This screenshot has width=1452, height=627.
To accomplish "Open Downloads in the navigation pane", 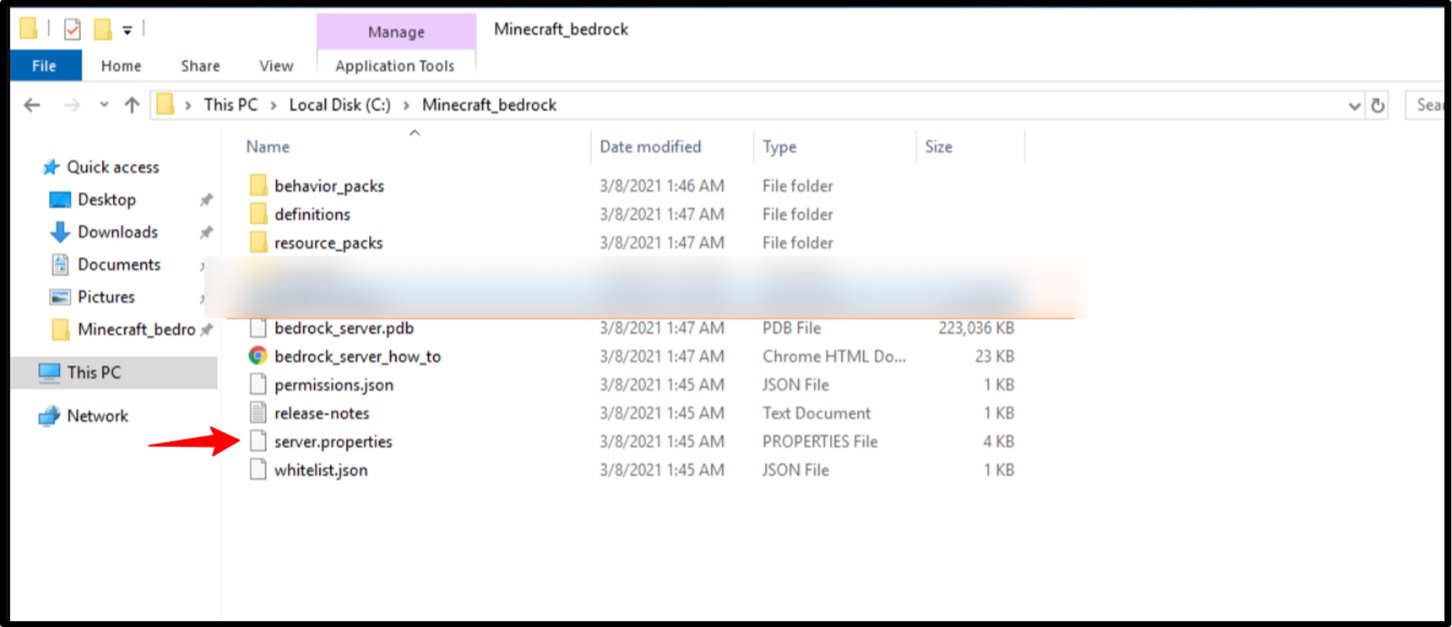I will (x=117, y=232).
